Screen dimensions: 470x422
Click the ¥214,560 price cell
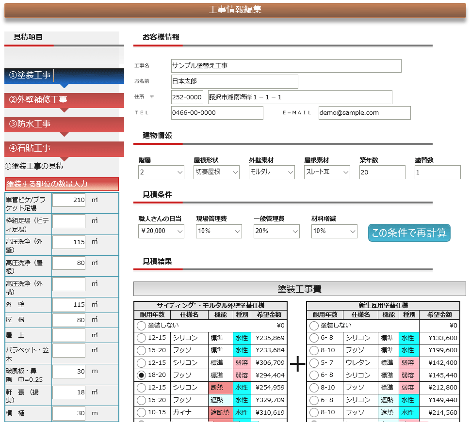[x=439, y=413]
